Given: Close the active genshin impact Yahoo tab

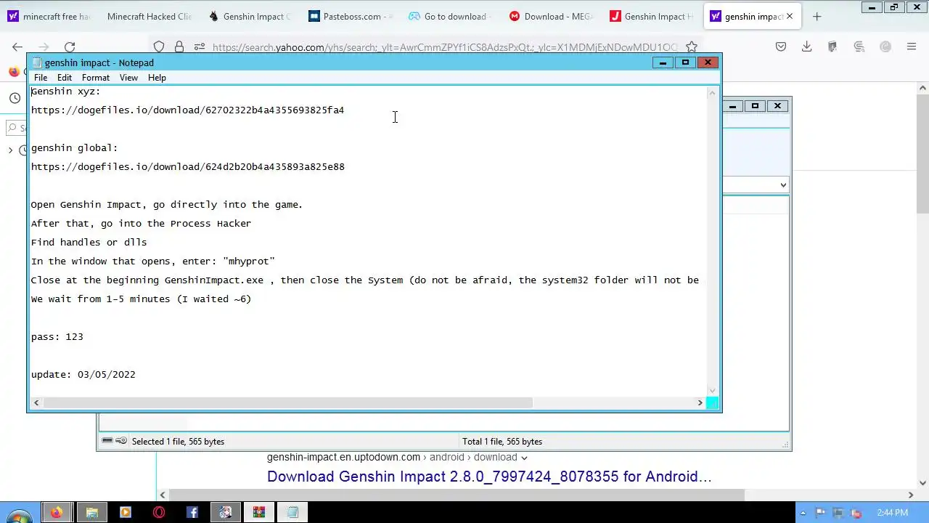Looking at the screenshot, I should (x=790, y=16).
